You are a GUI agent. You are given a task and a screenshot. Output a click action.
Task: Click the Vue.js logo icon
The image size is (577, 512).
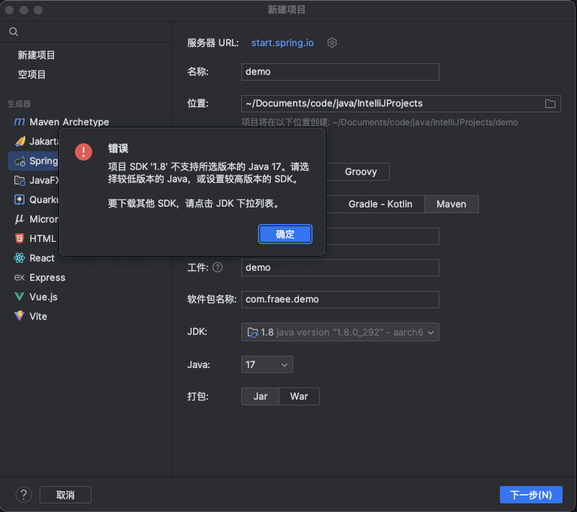[19, 297]
